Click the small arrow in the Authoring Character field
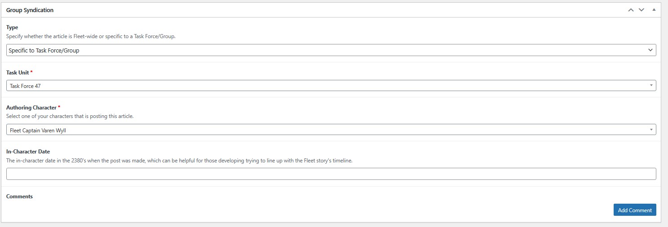668x227 pixels. click(x=651, y=130)
